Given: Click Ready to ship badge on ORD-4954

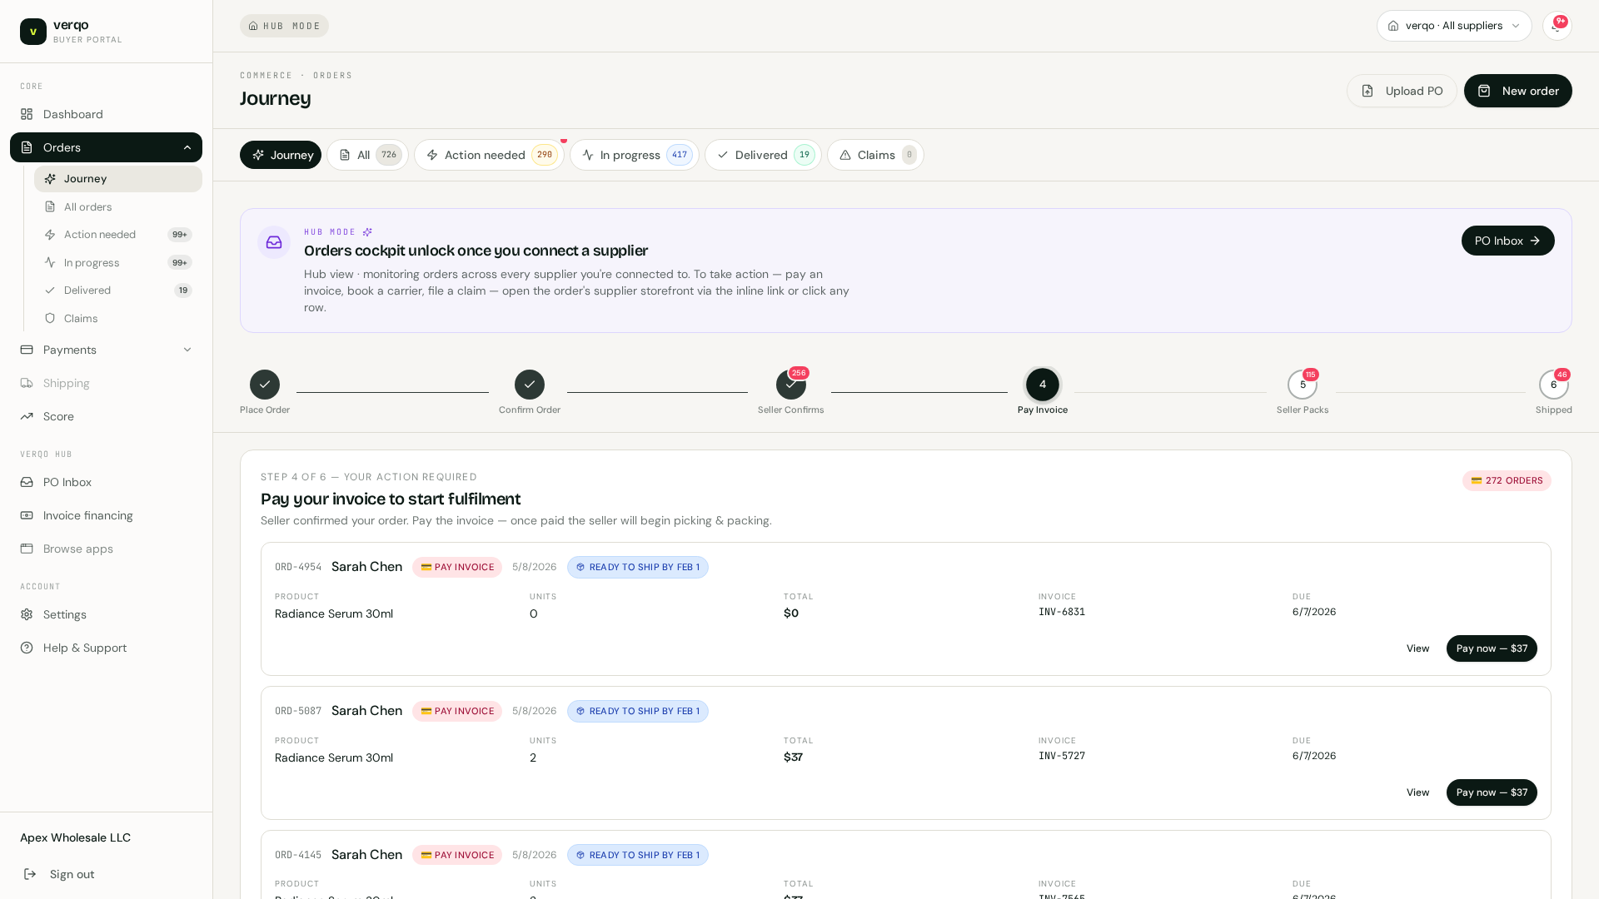Looking at the screenshot, I should click(638, 568).
